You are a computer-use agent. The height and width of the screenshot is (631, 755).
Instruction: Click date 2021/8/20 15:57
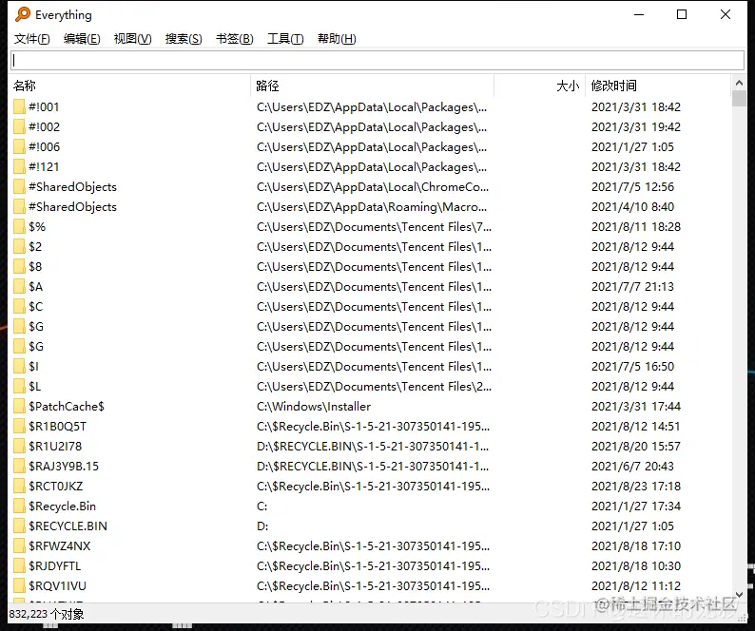click(636, 447)
